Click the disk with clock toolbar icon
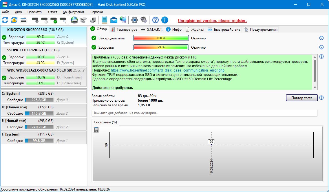The width and height of the screenshot is (329, 192). (x=45, y=20)
